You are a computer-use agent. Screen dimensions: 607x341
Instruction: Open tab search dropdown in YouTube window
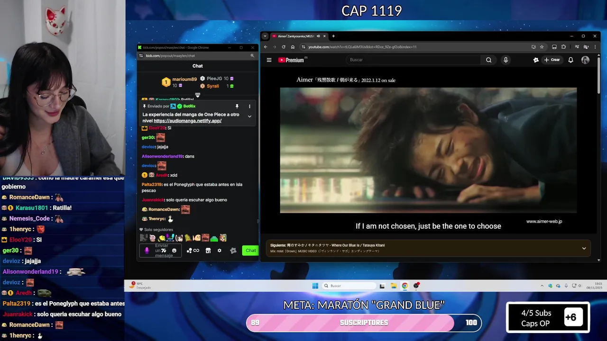point(265,36)
